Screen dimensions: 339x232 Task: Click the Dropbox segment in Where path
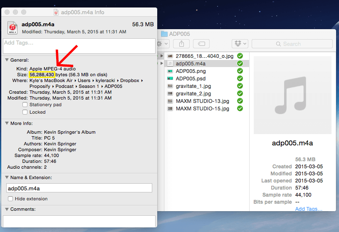pos(129,80)
